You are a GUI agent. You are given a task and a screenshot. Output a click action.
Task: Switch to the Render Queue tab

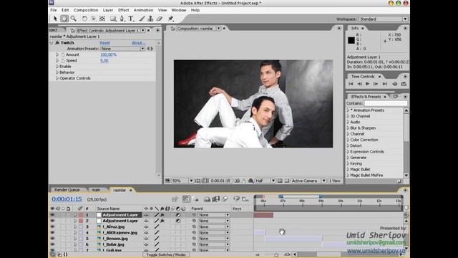[67, 190]
